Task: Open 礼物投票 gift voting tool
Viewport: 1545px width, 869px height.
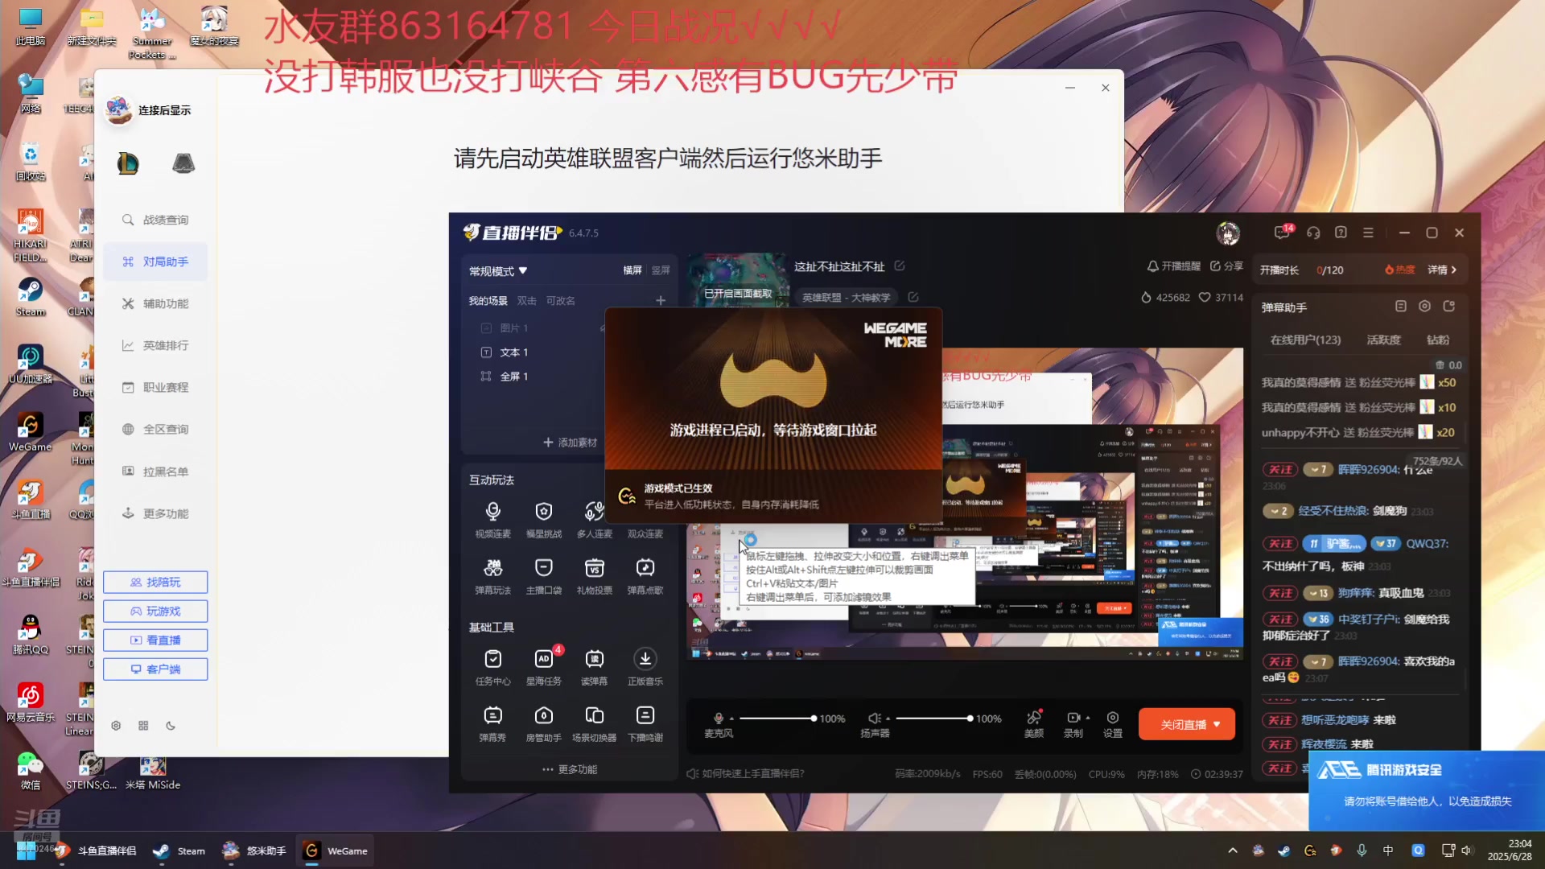Action: click(594, 576)
